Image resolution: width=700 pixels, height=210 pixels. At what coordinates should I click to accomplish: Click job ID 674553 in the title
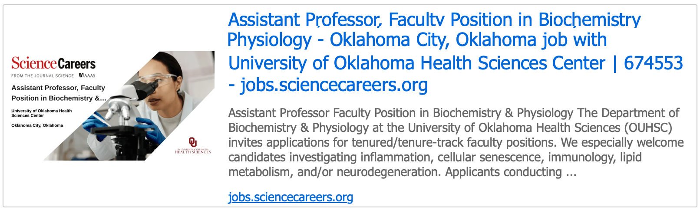(x=653, y=63)
